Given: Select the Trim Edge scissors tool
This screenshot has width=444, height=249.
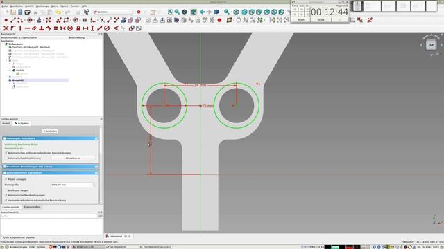Looking at the screenshot, I should click(x=102, y=20).
